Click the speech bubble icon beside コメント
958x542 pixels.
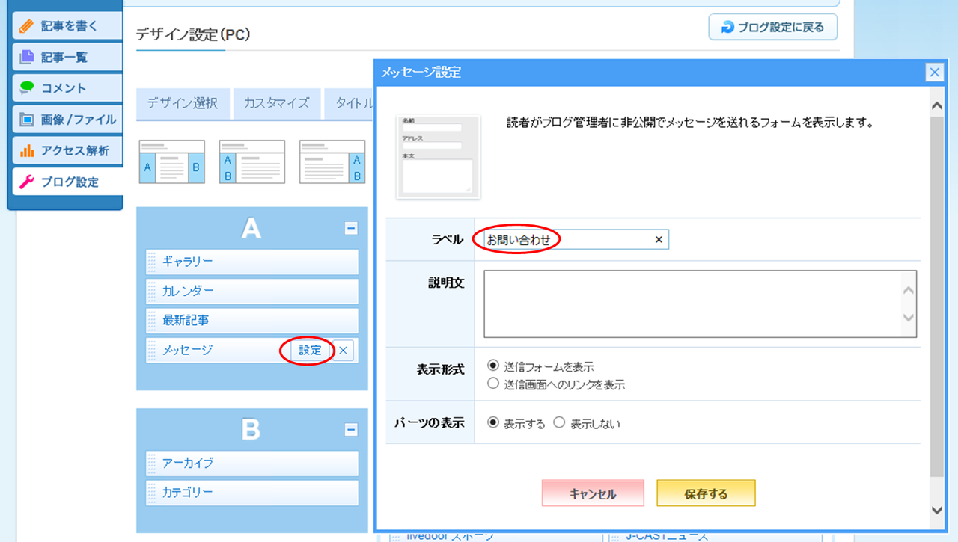[27, 87]
